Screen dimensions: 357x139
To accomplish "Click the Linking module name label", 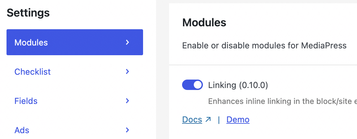I will pos(222,85).
